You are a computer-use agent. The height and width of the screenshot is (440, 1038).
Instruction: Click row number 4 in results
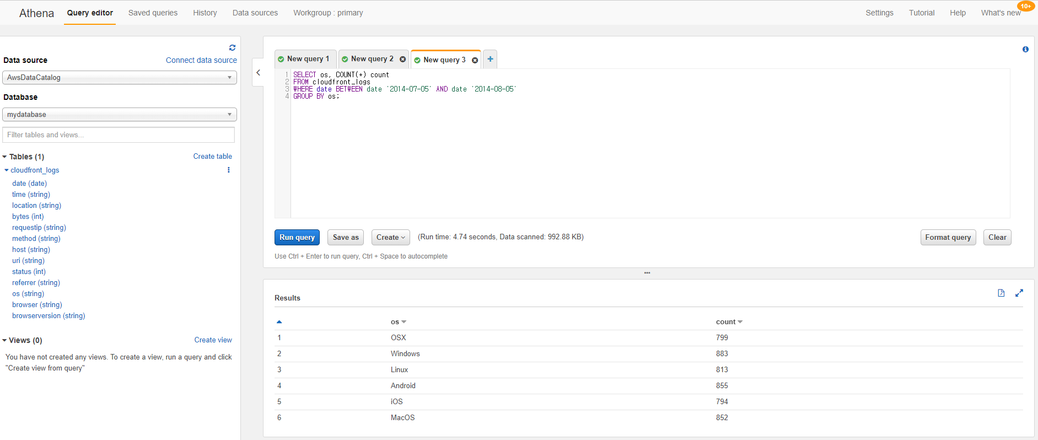coord(279,386)
